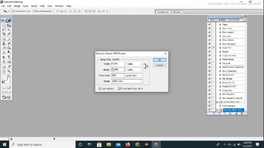Uncheck the Paste action checkmark
264x148 pixels.
click(x=210, y=25)
